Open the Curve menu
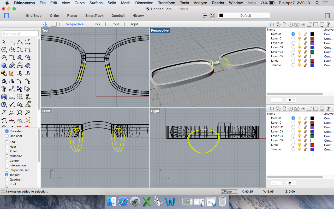Image resolution: width=334 pixels, height=209 pixels. pos(80,3)
